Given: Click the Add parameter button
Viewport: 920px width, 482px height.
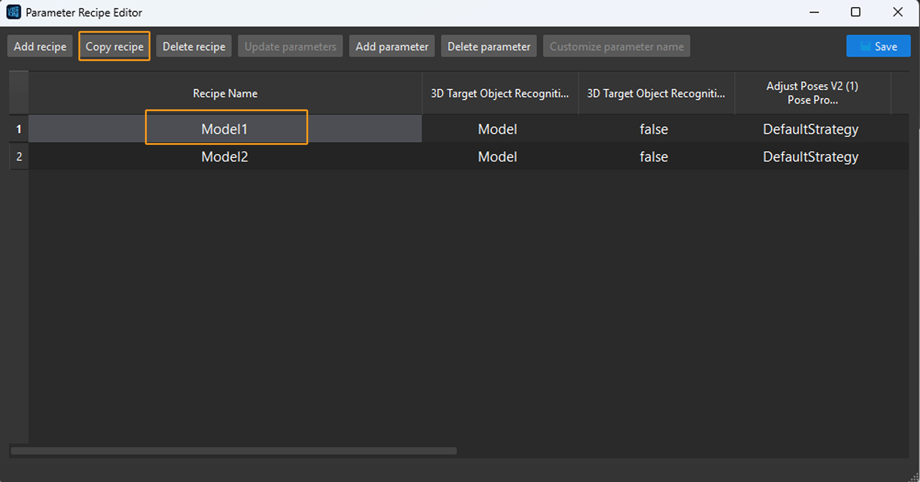Looking at the screenshot, I should tap(392, 46).
